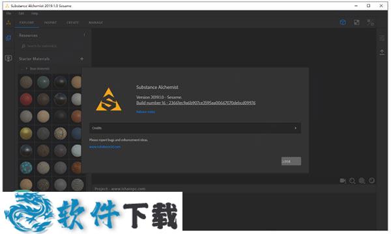Click the Substance Alchemist logo beside the tabs
391x234 pixels.
tap(8, 23)
